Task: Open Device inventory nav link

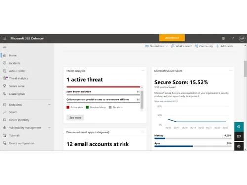Action: pos(19,120)
